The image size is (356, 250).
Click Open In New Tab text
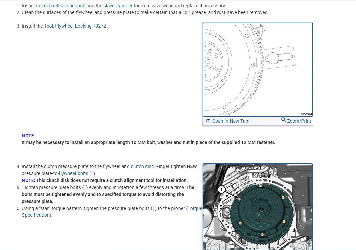(230, 121)
